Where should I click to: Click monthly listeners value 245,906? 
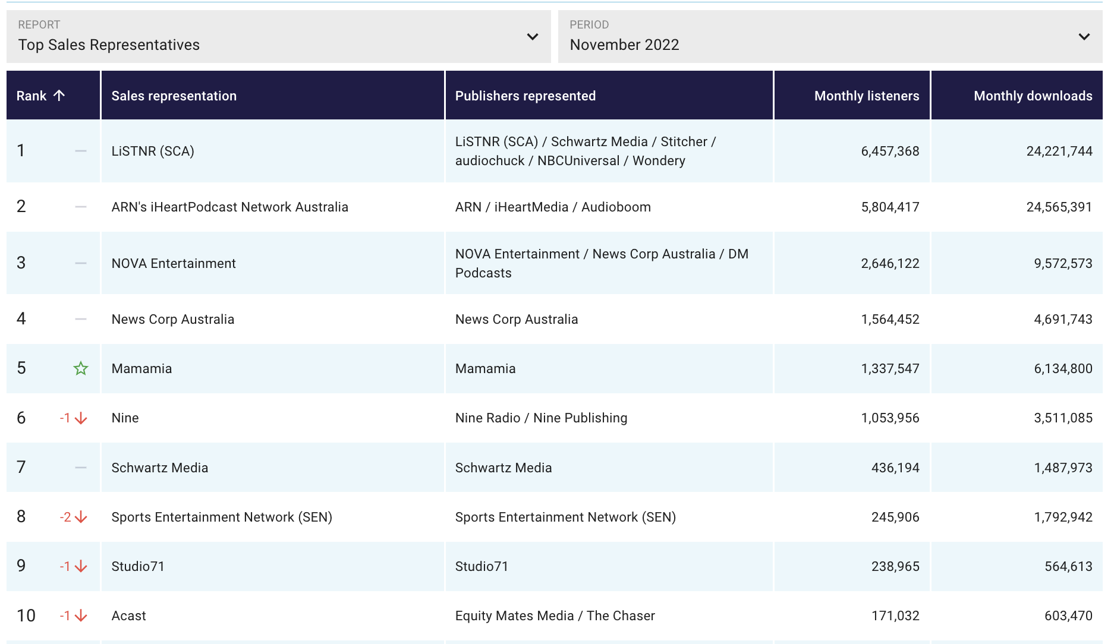pyautogui.click(x=895, y=517)
